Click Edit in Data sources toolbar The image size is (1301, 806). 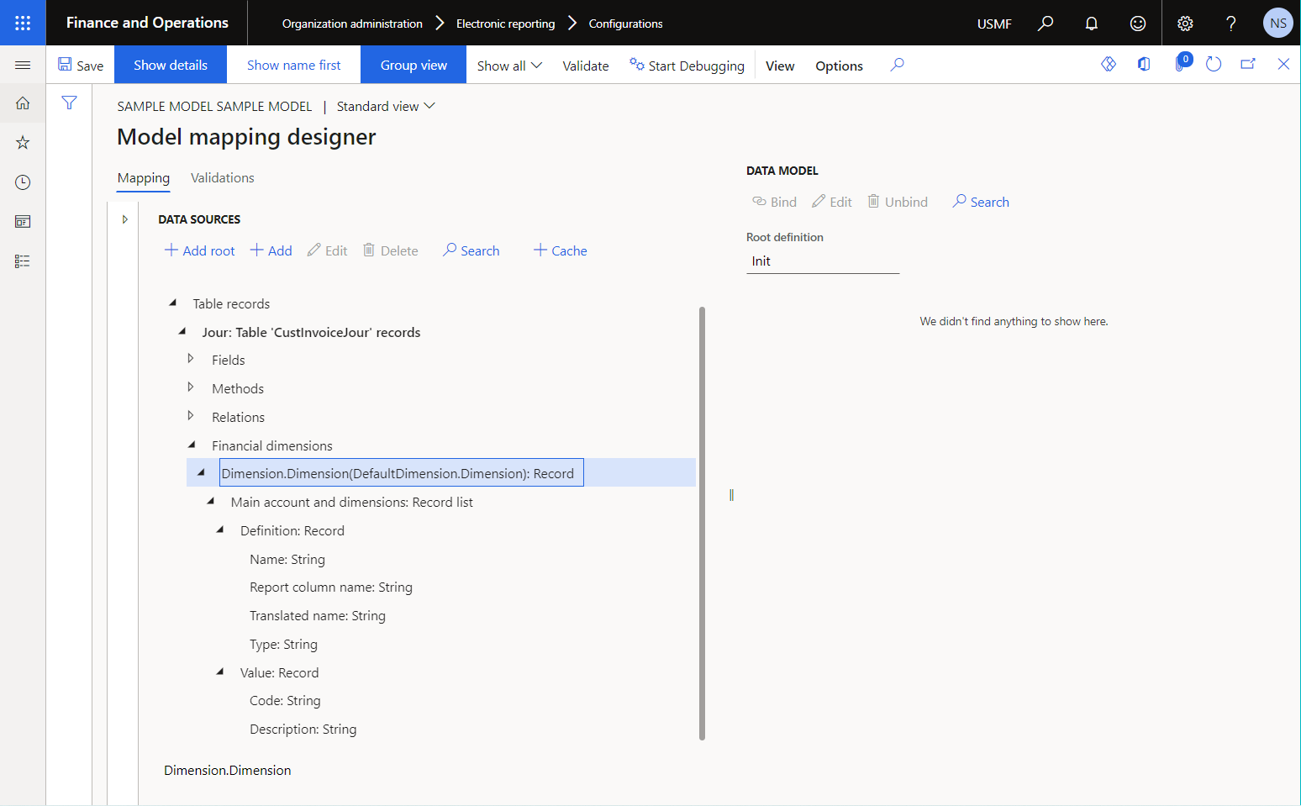(328, 250)
